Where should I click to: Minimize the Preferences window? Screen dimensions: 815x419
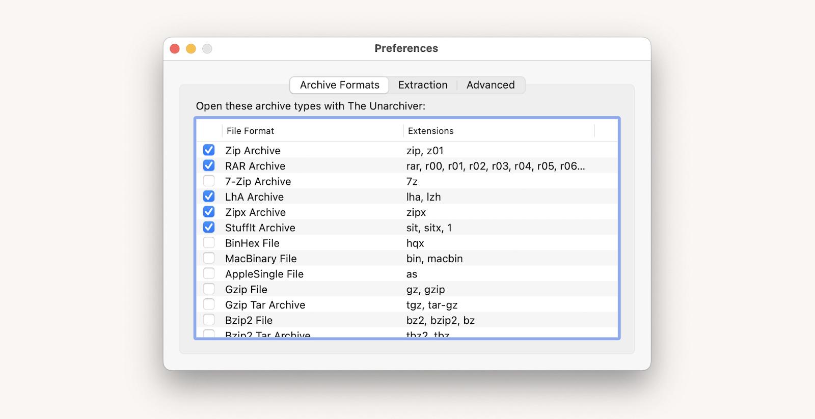tap(191, 49)
